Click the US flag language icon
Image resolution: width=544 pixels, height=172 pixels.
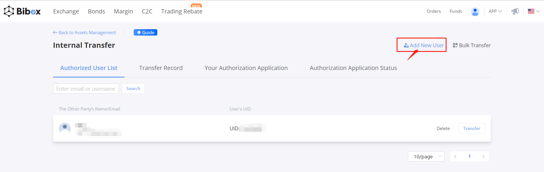pos(531,11)
